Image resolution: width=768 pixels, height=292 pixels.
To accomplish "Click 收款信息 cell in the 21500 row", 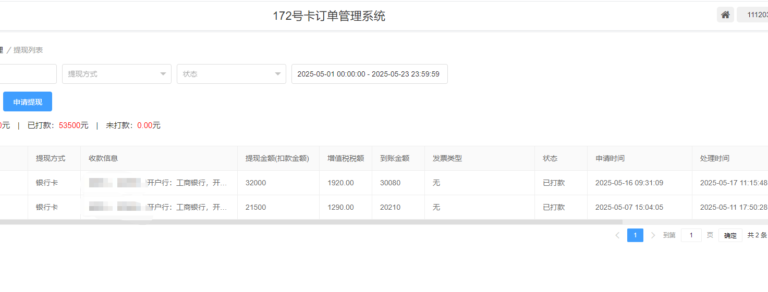I will coord(159,207).
